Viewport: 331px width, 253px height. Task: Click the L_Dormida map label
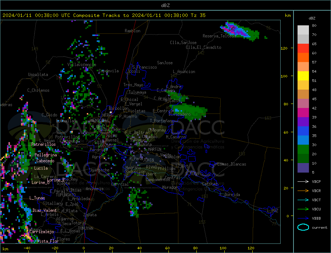[x=230, y=195]
